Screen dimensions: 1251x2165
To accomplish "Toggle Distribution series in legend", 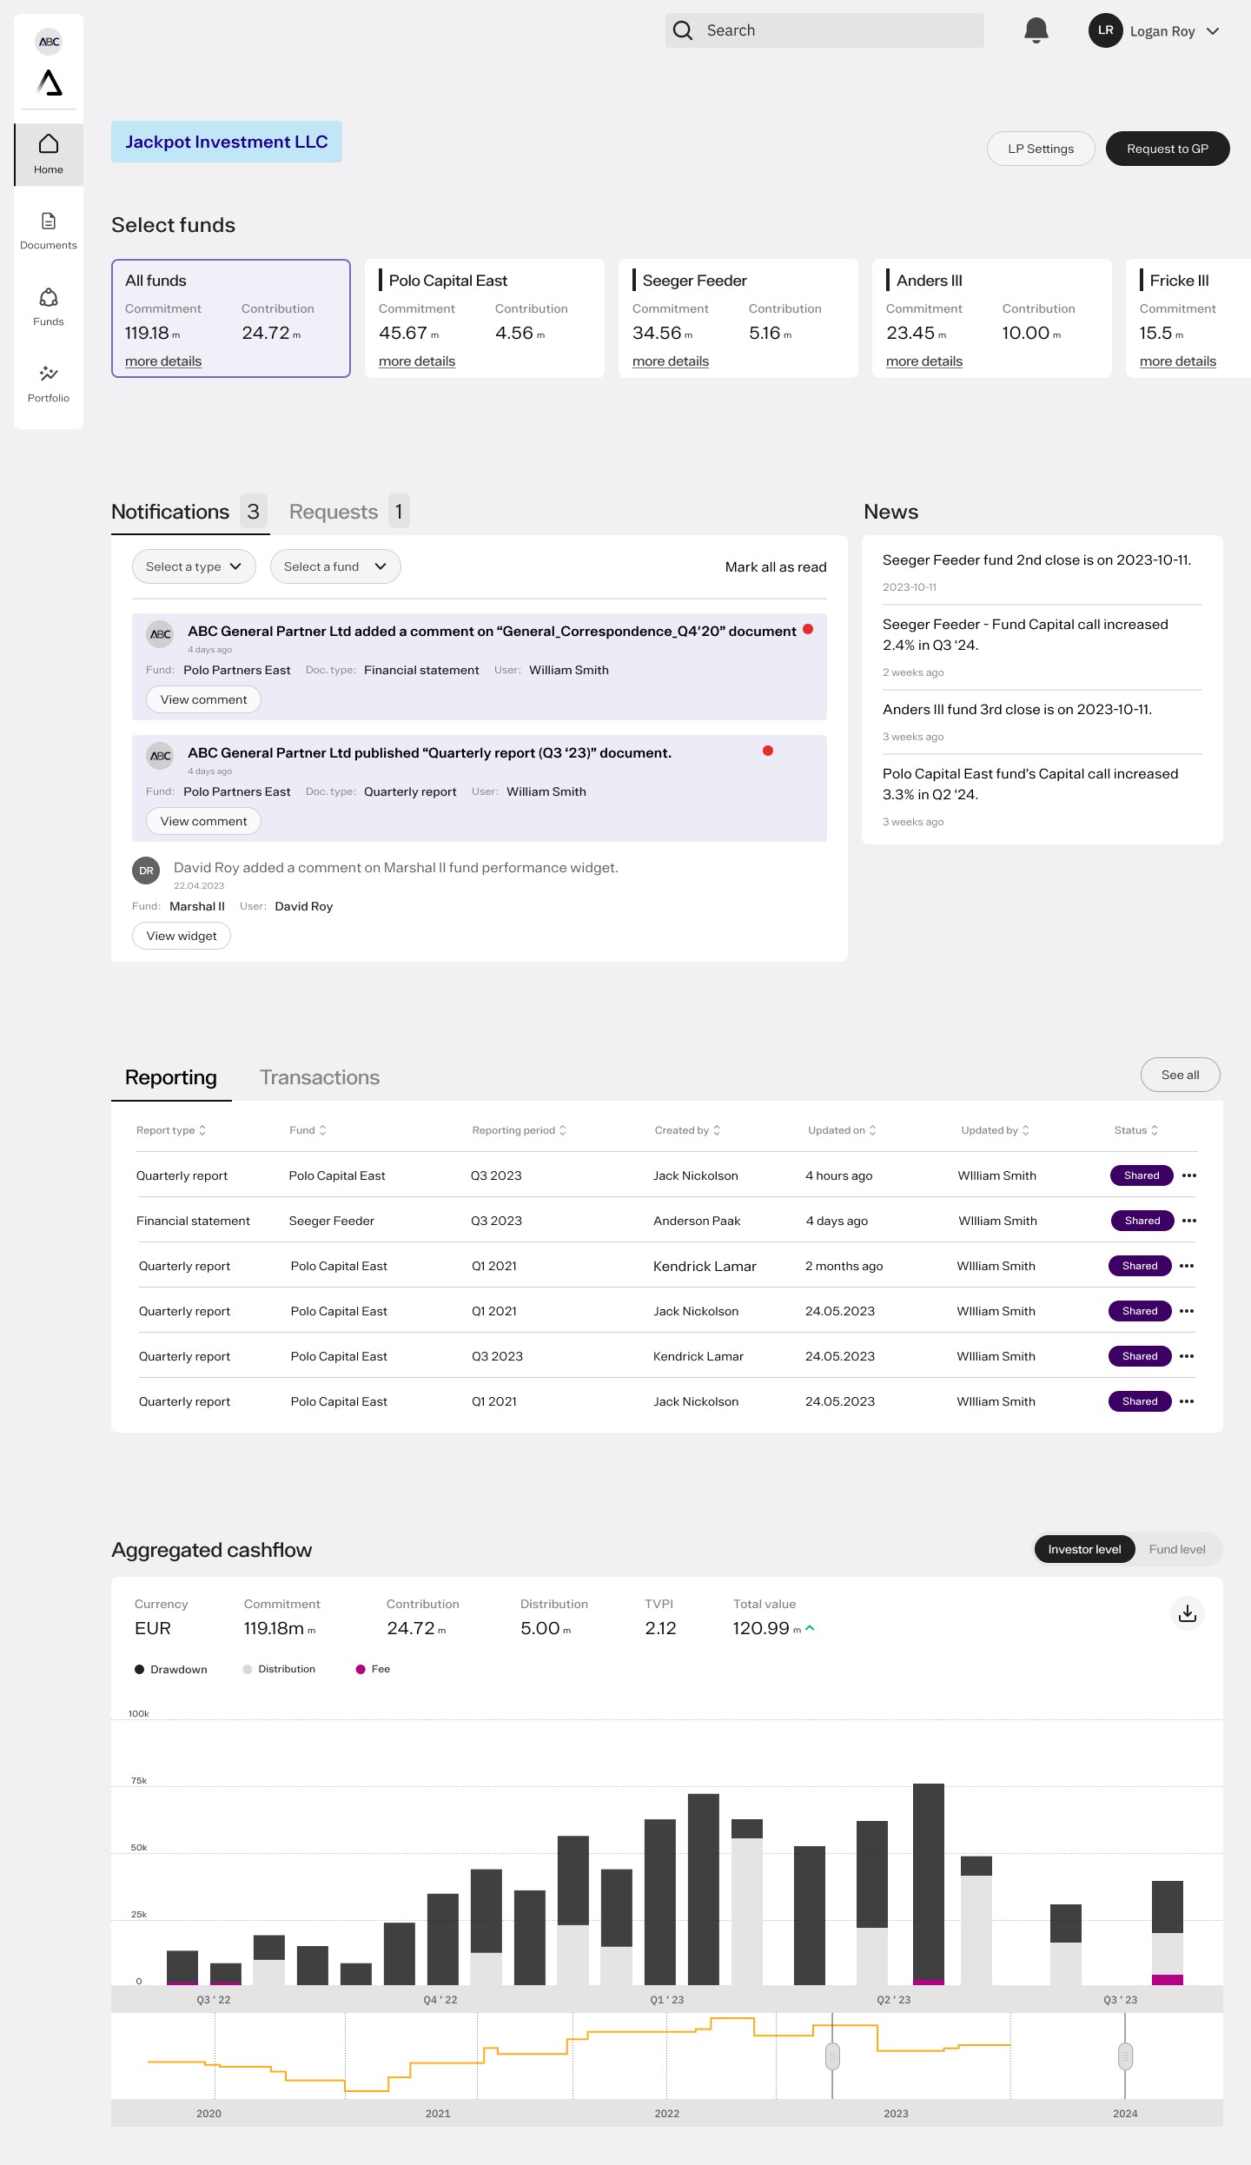I will (x=279, y=1669).
